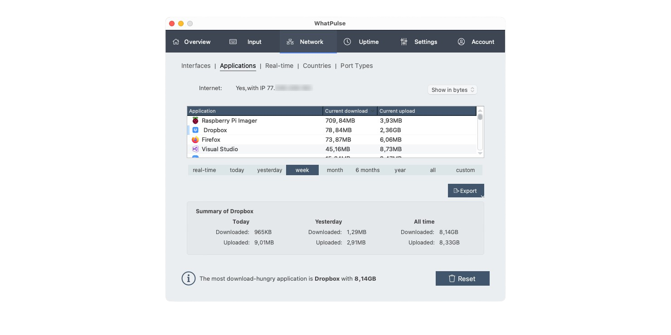Image resolution: width=671 pixels, height=335 pixels.
Task: Click the Account profile icon
Action: tap(461, 42)
